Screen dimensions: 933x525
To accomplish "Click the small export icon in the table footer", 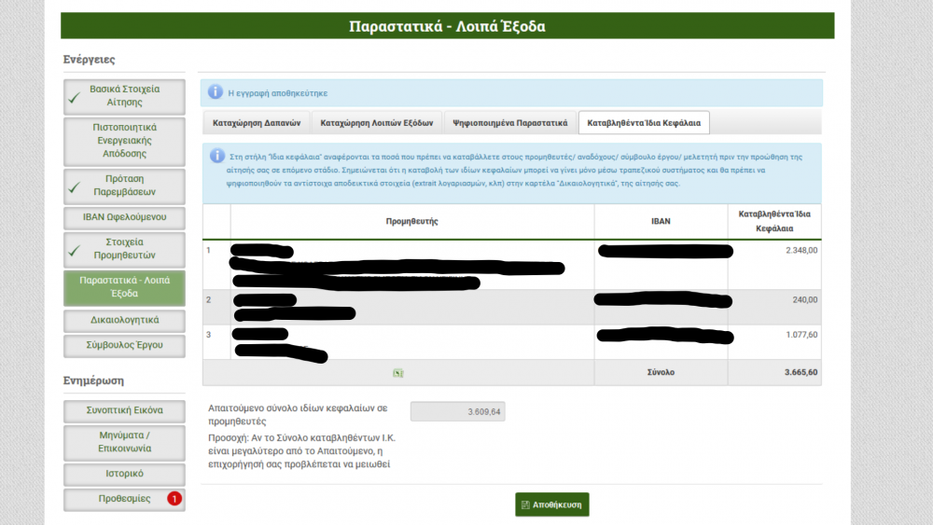I will [398, 372].
